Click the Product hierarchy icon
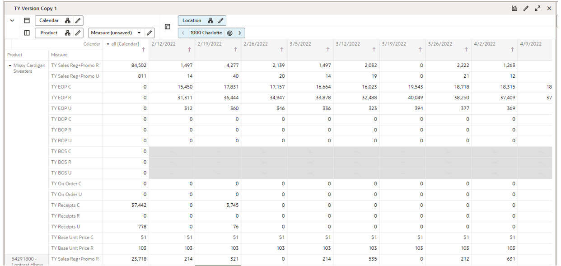Viewport: 561px width, 266px height. point(67,33)
